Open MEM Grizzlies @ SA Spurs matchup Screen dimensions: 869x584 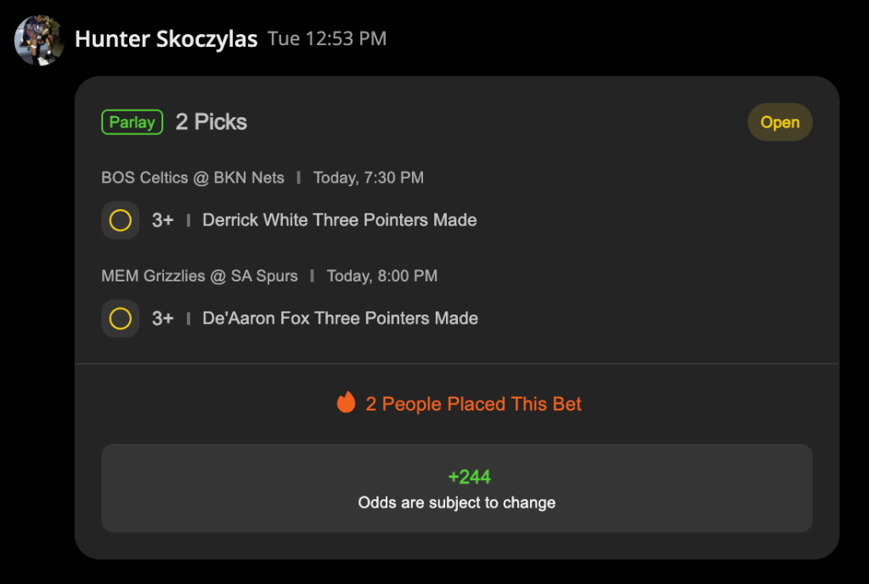pyautogui.click(x=200, y=275)
